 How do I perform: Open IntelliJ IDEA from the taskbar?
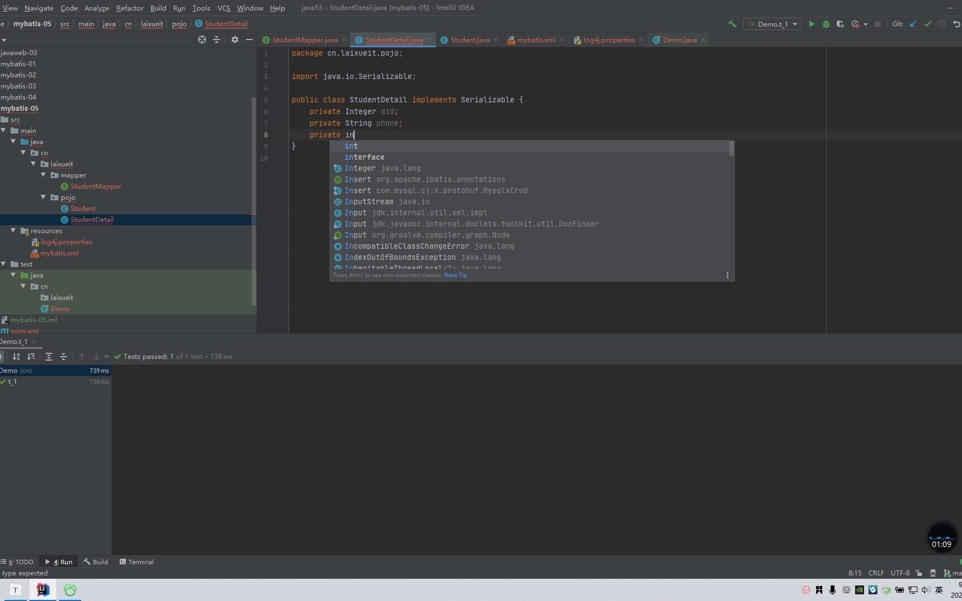pos(42,590)
